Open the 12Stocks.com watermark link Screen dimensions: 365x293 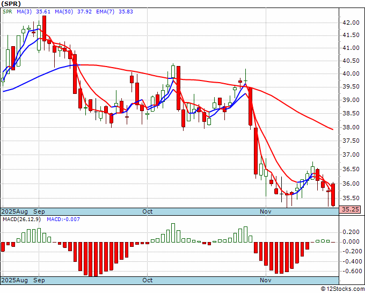(x=342, y=289)
